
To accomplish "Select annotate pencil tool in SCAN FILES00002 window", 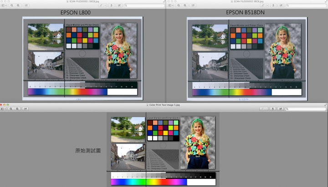I will pos(263,5).
